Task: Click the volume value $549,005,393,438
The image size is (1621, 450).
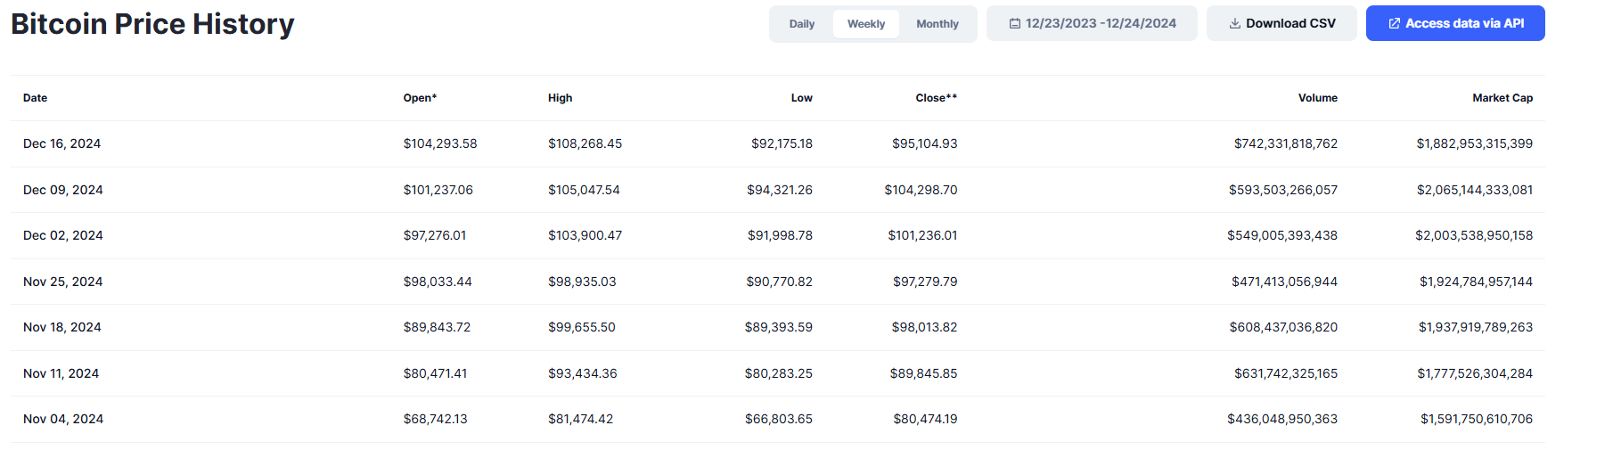Action: (1282, 235)
